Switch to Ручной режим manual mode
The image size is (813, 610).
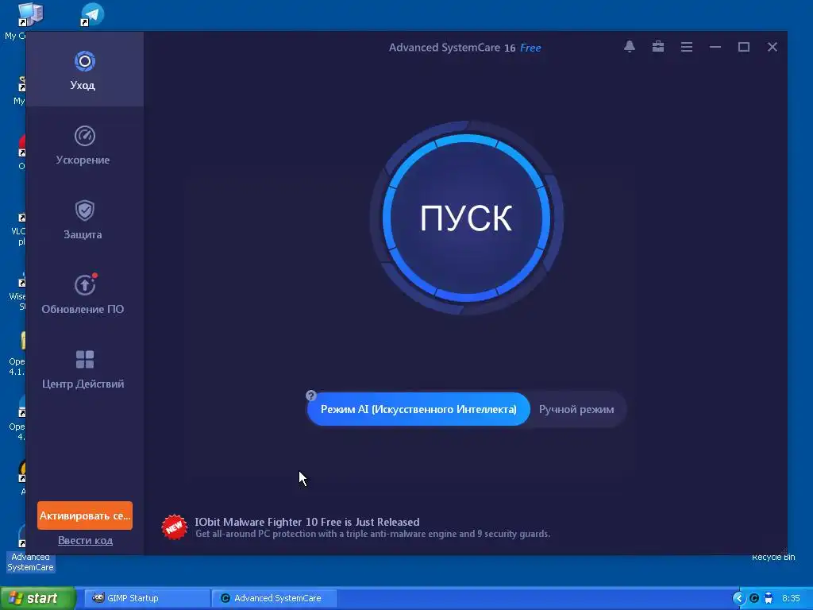point(576,409)
